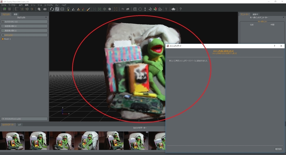This screenshot has height=155, width=286.
Task: Click the vertical double-arrow scale icon
Action: [x=145, y=9]
